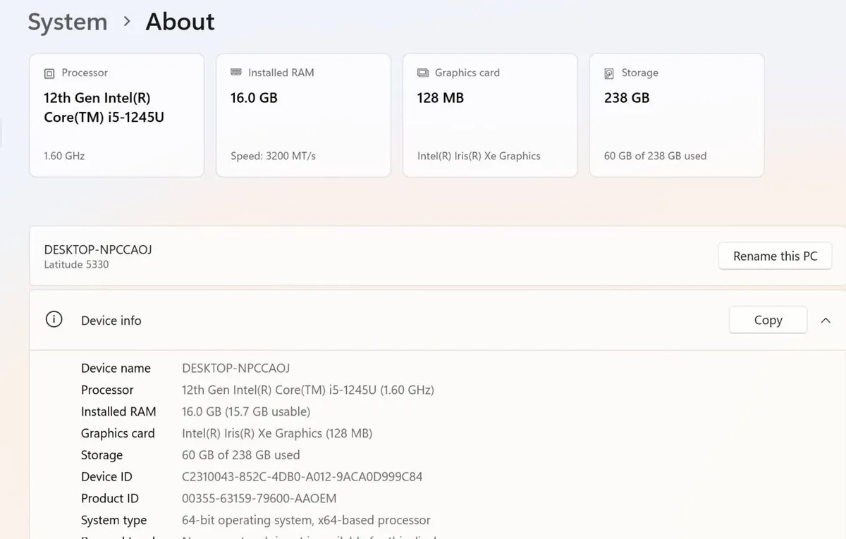Select the Device ID value
Screen dimensions: 846x539
point(302,476)
